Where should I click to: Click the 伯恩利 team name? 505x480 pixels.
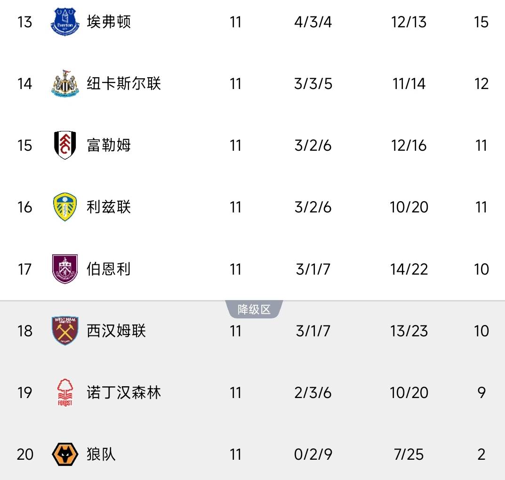point(109,269)
